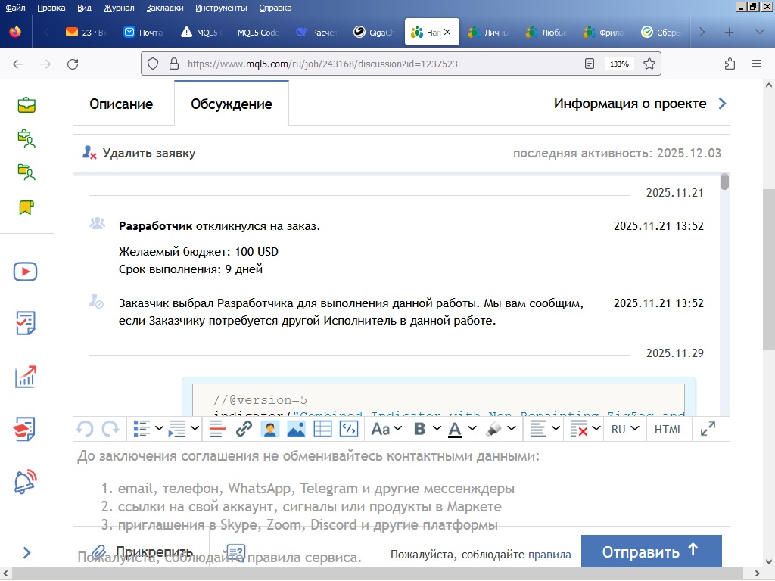This screenshot has width=775, height=581.
Task: Expand the sidebar with bottom-left chevron
Action: (x=26, y=553)
